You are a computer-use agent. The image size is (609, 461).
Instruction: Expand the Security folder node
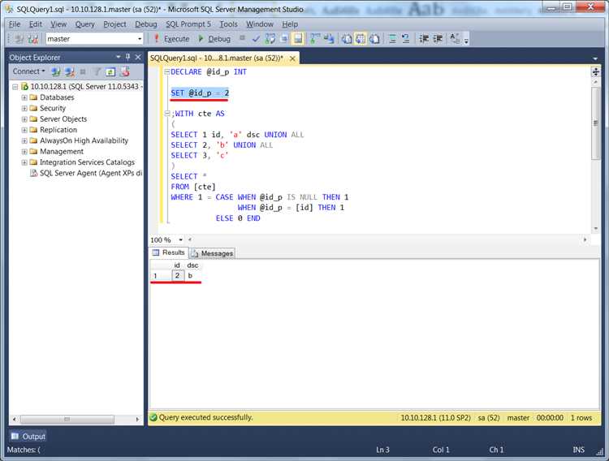[x=24, y=108]
